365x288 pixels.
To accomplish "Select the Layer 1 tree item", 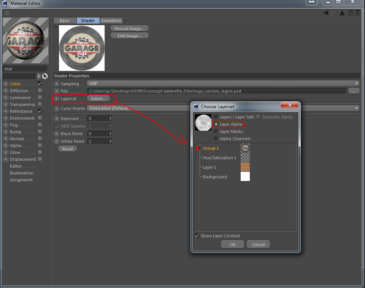I will (209, 168).
